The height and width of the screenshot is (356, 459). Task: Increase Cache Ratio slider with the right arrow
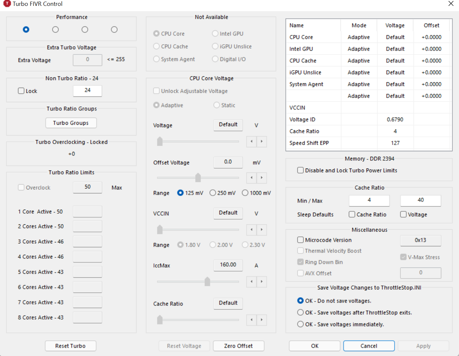(x=262, y=320)
